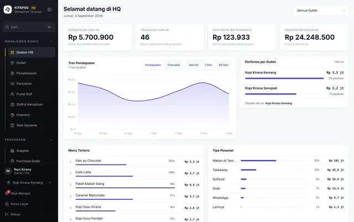Click the RK user avatar
Viewport: 354px width, 222px height.
coord(8,171)
